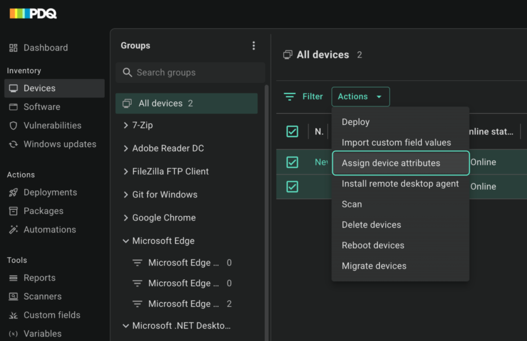Viewport: 527px width, 341px height.
Task: Open the Dashboard grid icon
Action: (13, 48)
